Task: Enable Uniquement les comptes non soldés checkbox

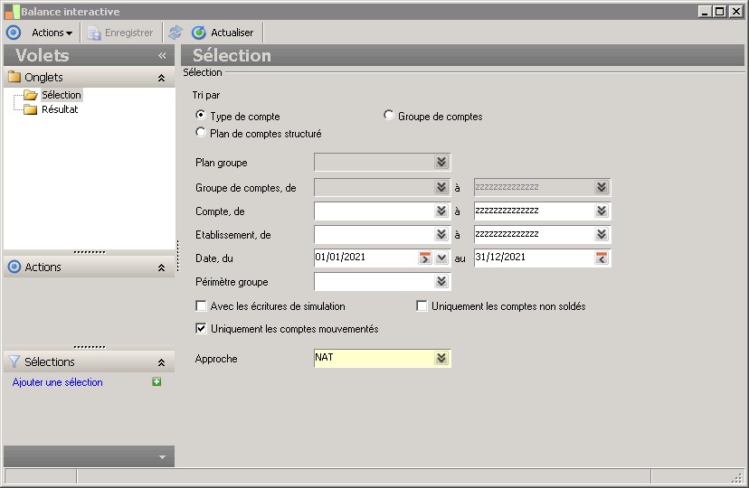Action: [422, 305]
